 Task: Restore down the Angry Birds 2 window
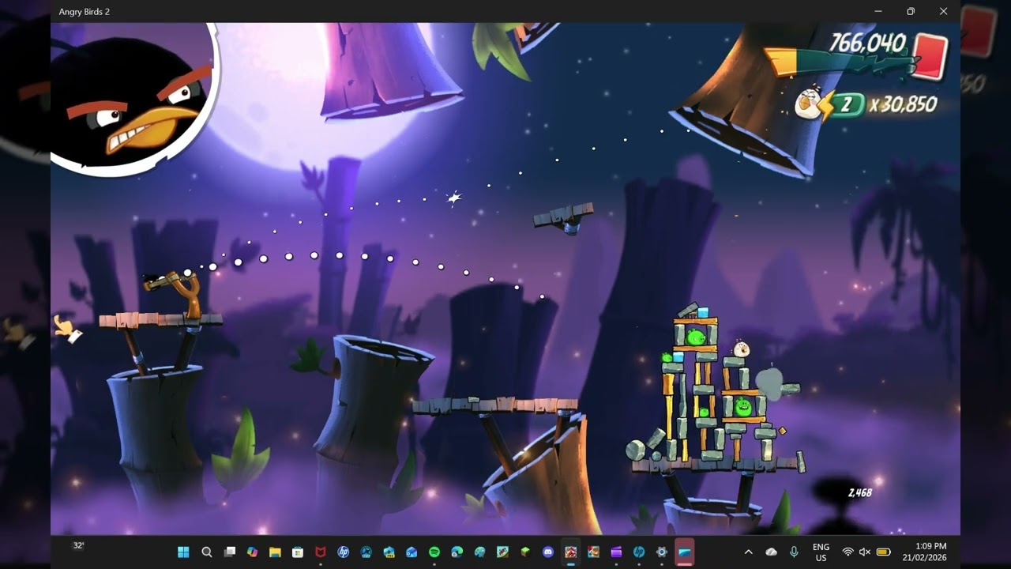pyautogui.click(x=911, y=11)
